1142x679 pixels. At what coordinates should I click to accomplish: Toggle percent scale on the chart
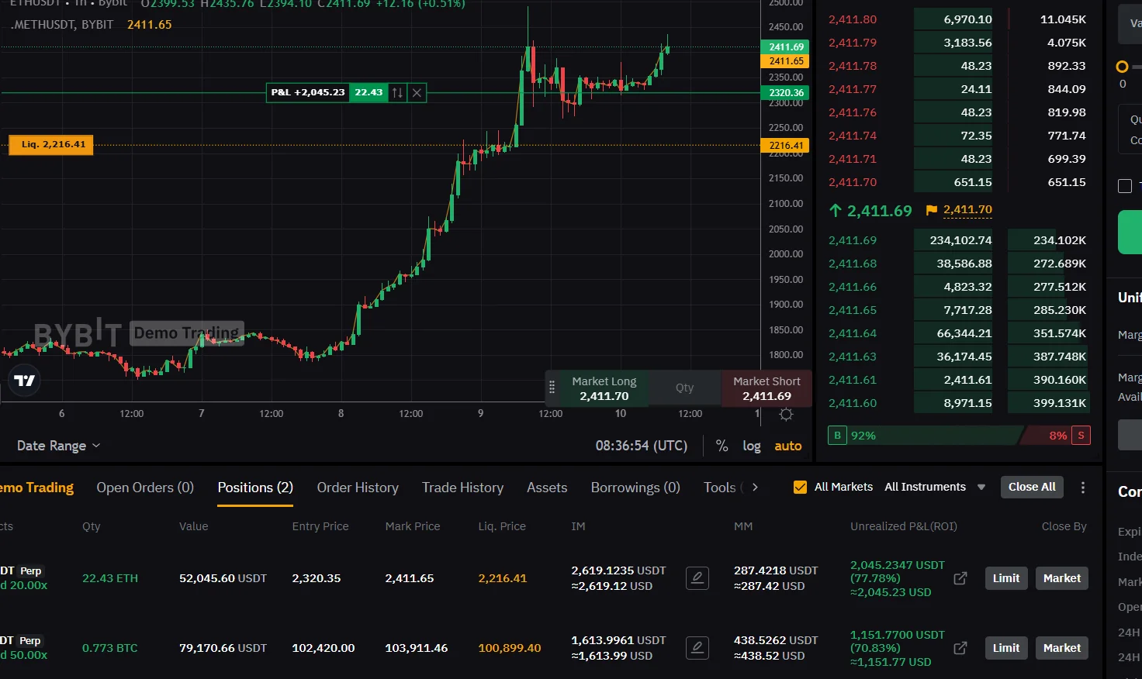pyautogui.click(x=722, y=446)
